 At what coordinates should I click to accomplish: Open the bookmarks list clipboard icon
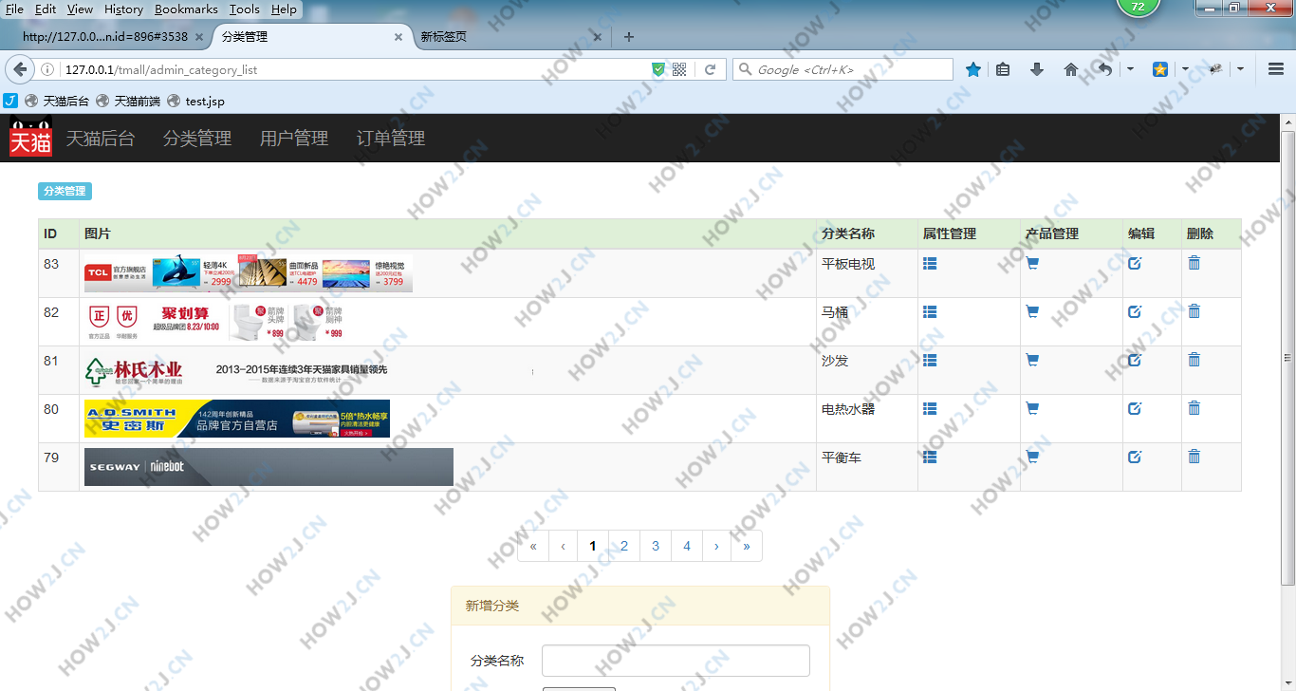point(1003,69)
